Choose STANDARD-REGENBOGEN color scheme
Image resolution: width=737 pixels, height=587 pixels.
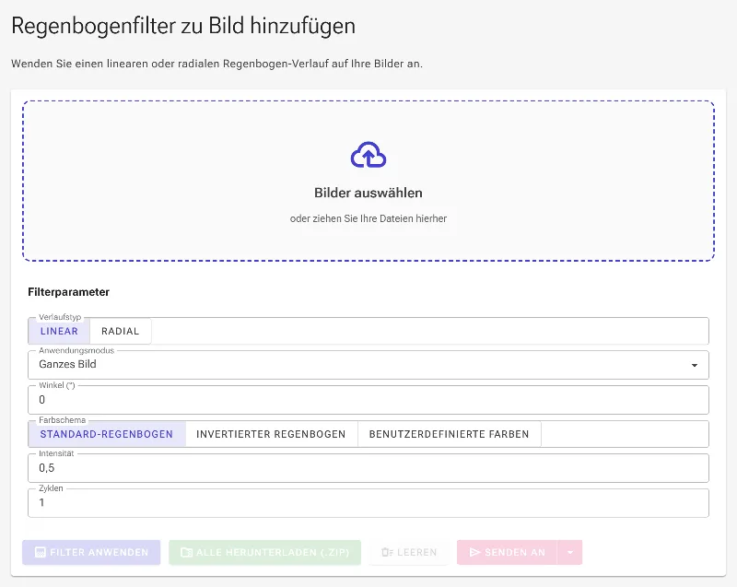coord(107,434)
